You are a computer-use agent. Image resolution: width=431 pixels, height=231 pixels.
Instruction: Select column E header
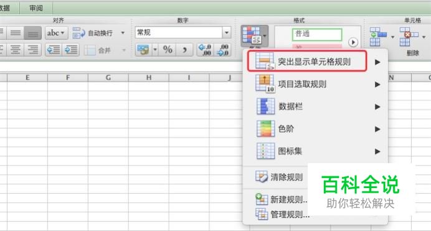(27, 78)
